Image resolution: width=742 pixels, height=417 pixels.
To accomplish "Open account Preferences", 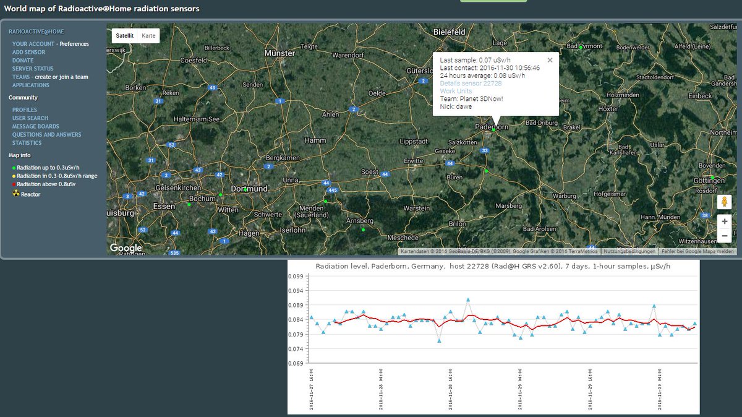I will click(x=74, y=44).
